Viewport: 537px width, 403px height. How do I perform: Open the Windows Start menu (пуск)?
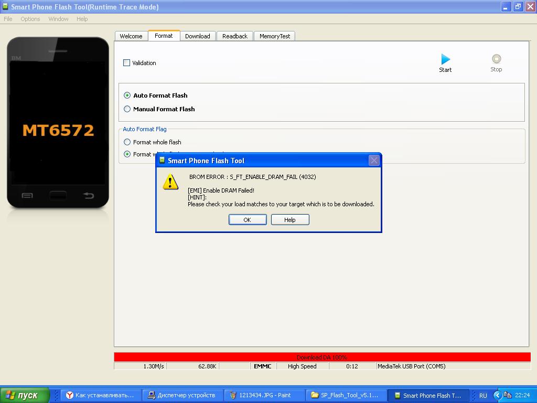pos(25,395)
